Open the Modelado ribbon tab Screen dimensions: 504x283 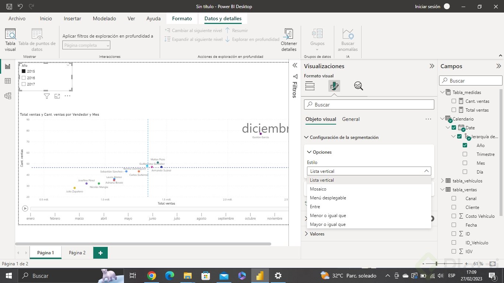pos(104,18)
